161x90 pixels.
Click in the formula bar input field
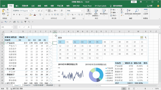pyautogui.click(x=95, y=27)
